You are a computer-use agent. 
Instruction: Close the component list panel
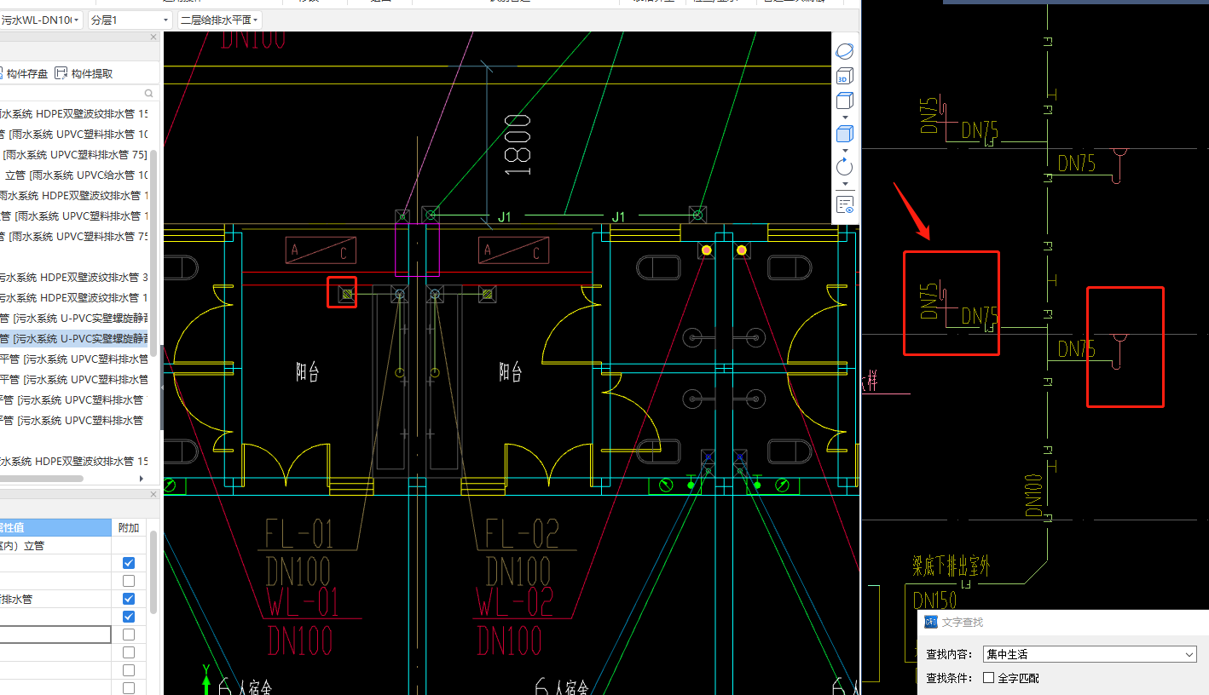(x=153, y=37)
